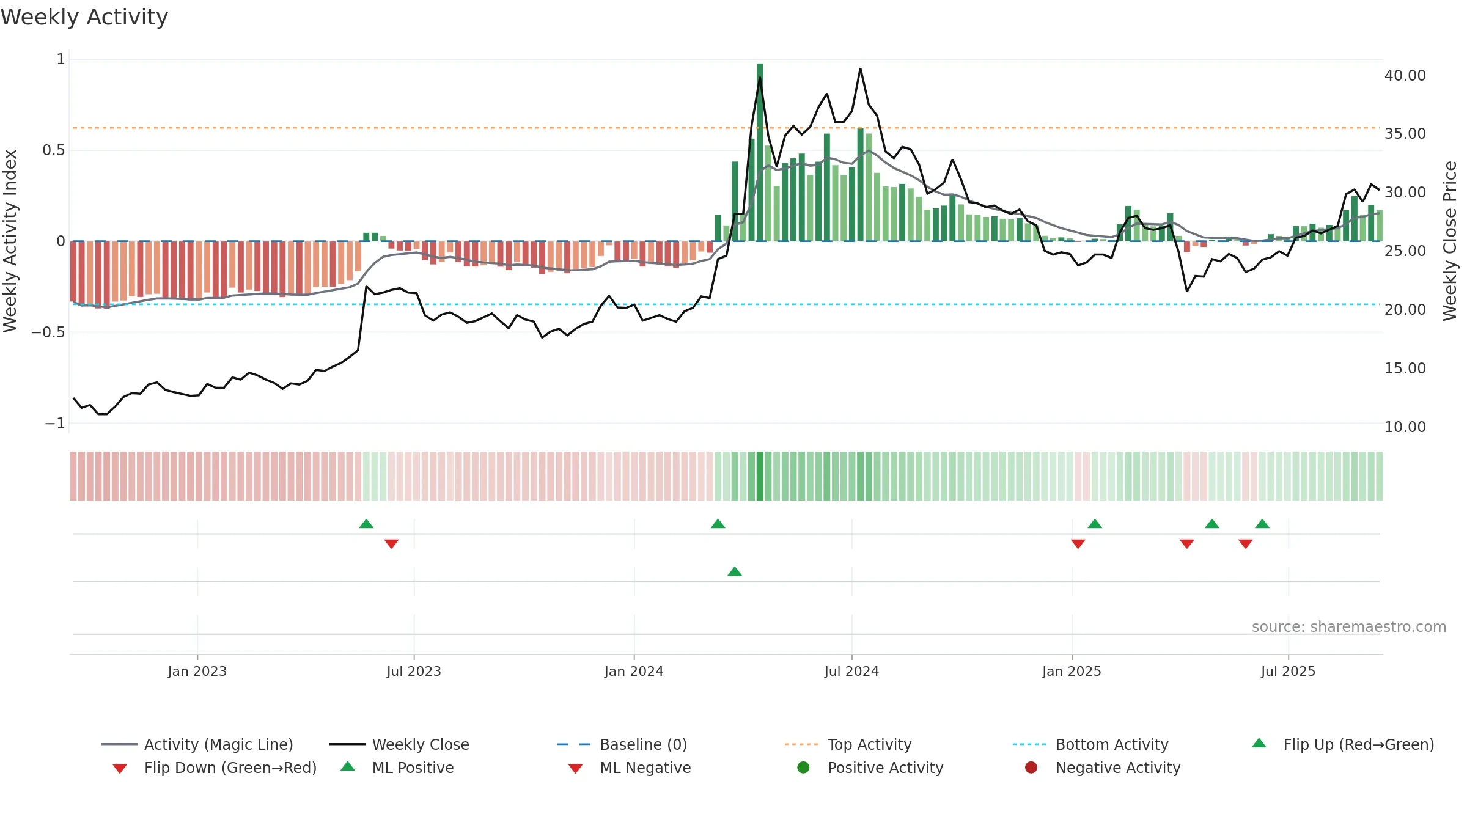Toggle the Flip Down (Green→Red) legend entry
1467x825 pixels.
(x=214, y=768)
